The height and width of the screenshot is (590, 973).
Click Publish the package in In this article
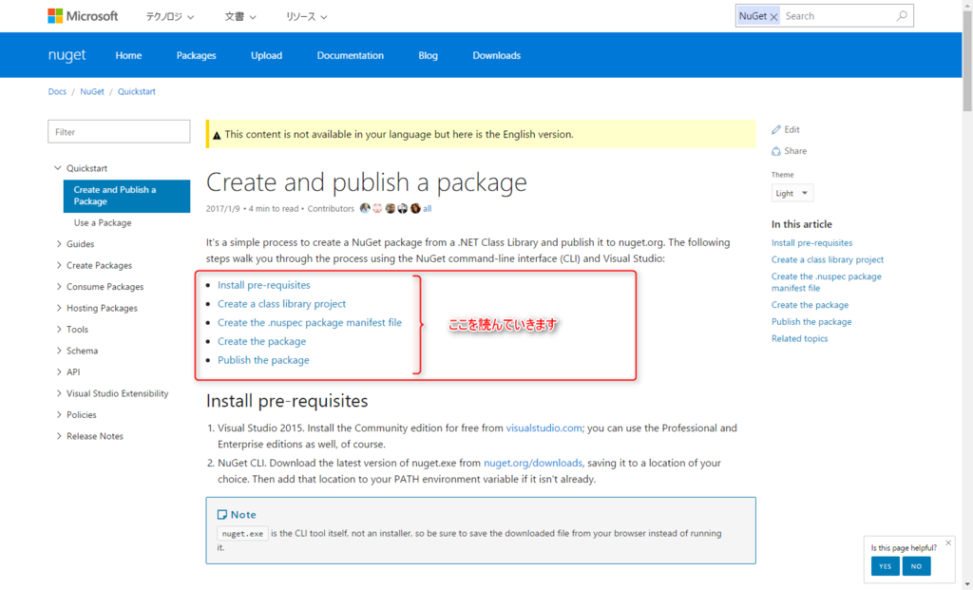[x=811, y=321]
